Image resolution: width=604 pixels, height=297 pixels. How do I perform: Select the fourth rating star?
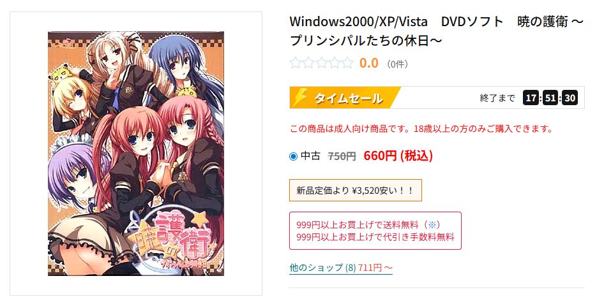pyautogui.click(x=334, y=62)
